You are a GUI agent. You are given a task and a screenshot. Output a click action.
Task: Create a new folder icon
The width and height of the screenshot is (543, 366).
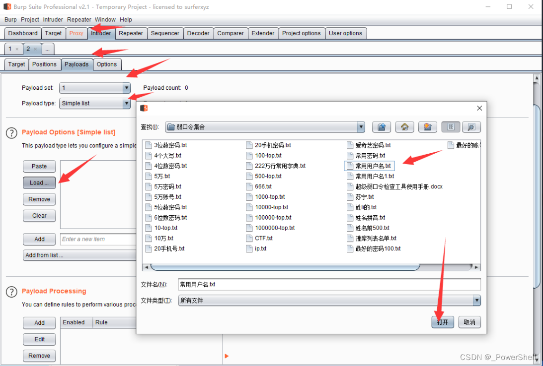tap(427, 127)
